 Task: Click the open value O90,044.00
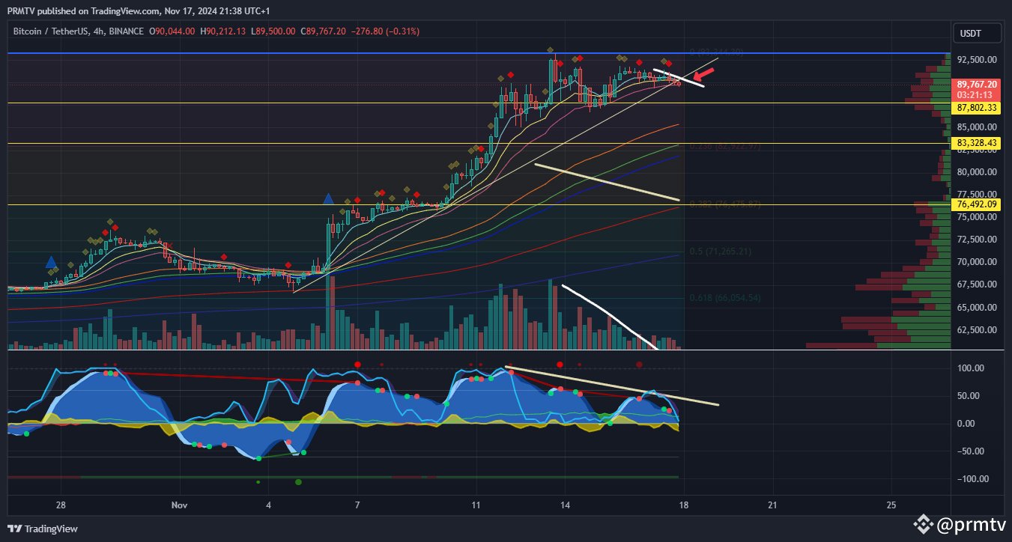pos(172,31)
